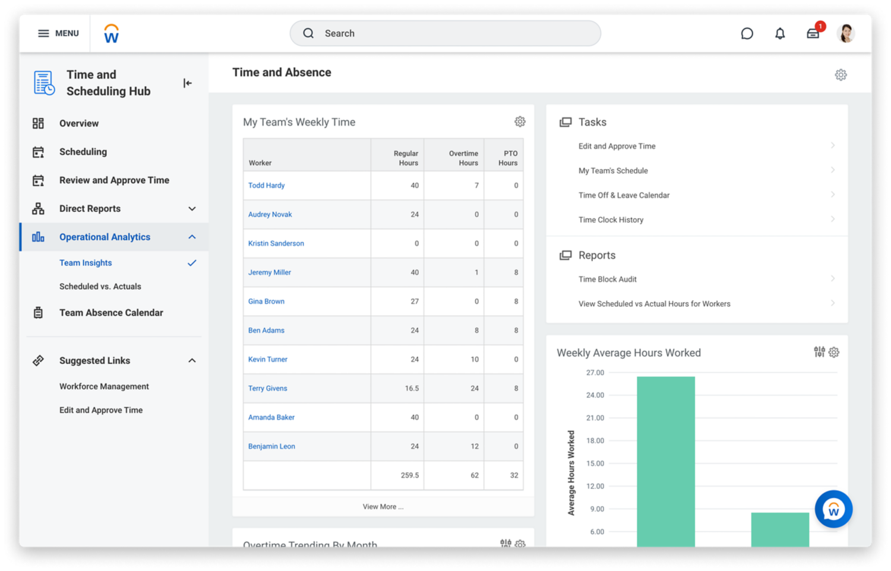Open Scheduled vs. Actuals sidebar item
This screenshot has width=891, height=571.
click(x=100, y=287)
